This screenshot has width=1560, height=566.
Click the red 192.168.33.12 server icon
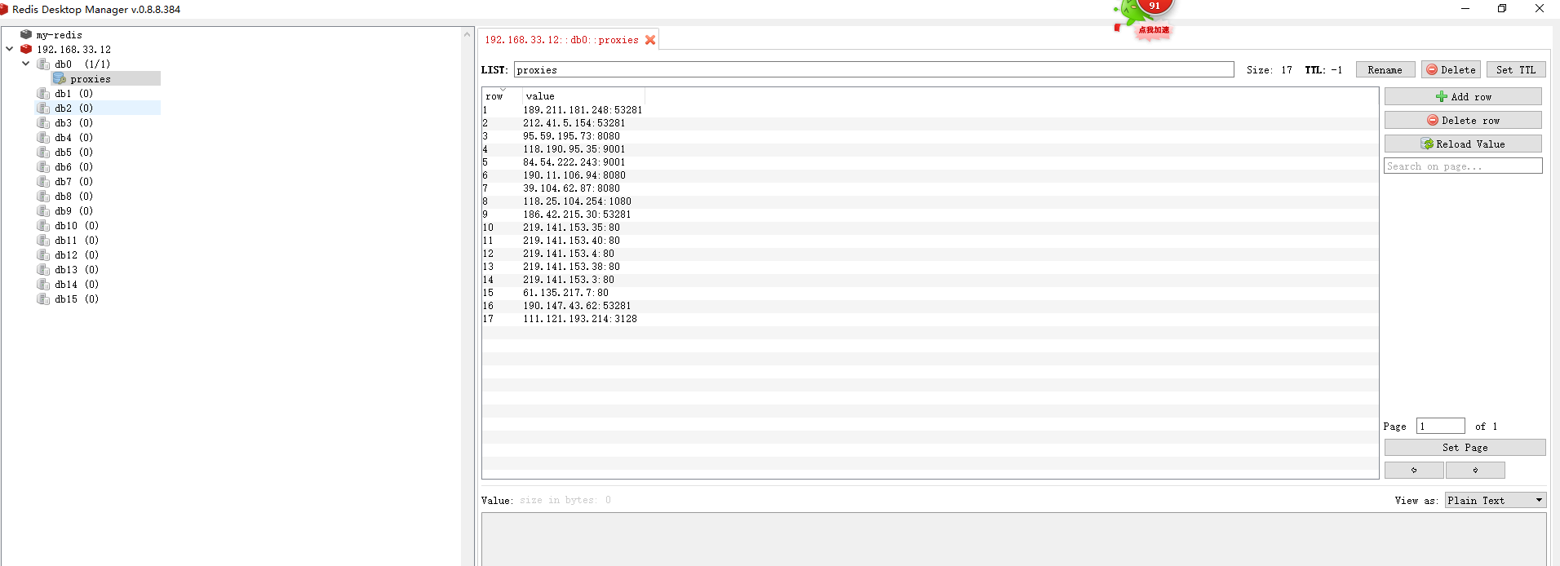click(26, 49)
